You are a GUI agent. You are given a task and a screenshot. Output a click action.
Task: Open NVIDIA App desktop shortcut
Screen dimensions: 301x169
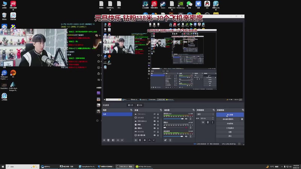(x=181, y=5)
